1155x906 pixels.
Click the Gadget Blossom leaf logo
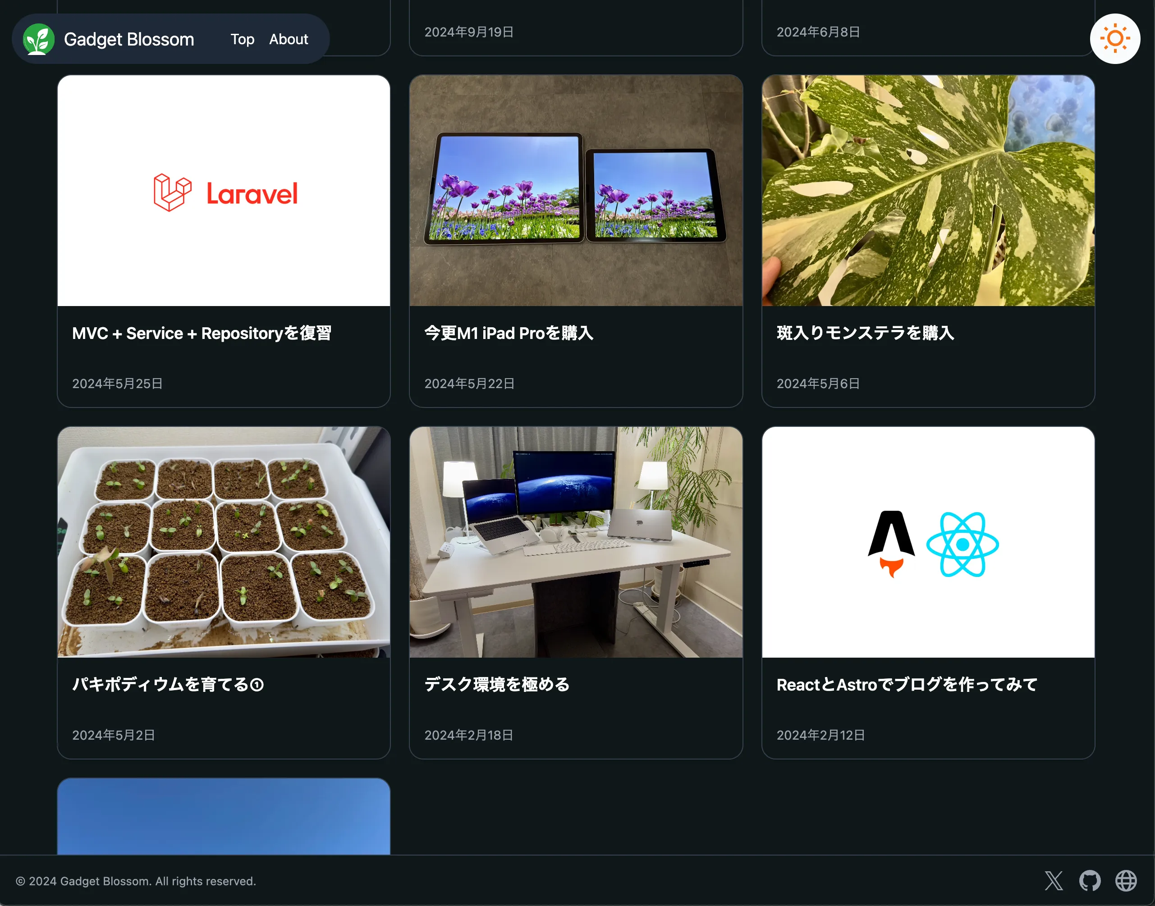point(39,39)
